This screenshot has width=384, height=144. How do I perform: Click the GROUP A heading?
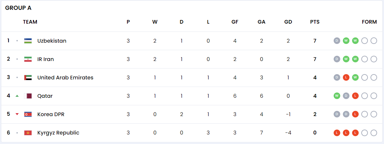(18, 8)
